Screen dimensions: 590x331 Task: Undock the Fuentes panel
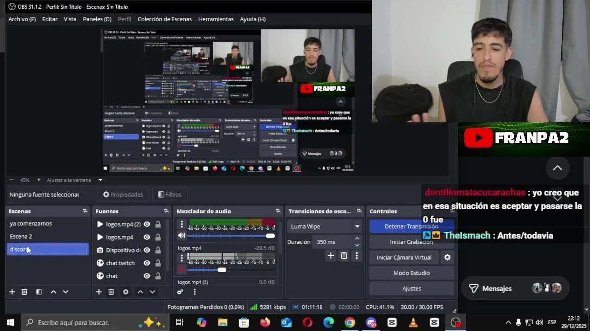pos(166,211)
